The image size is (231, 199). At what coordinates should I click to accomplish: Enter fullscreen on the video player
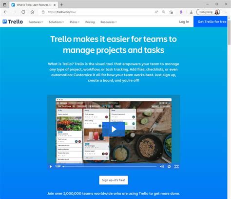tap(176, 167)
